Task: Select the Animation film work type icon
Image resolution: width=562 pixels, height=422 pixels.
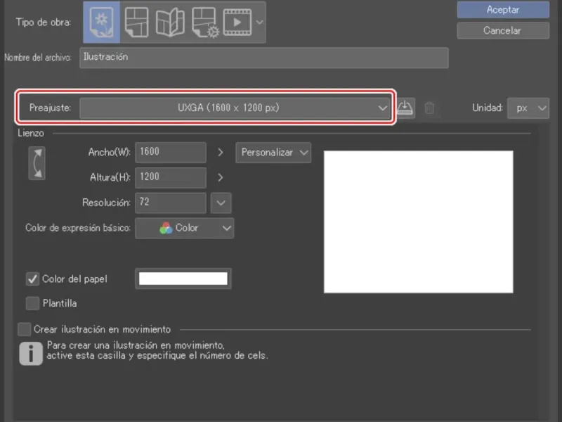Action: [x=237, y=23]
